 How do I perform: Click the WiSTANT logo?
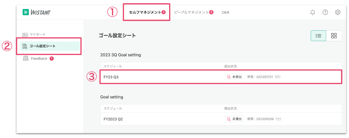click(x=36, y=12)
